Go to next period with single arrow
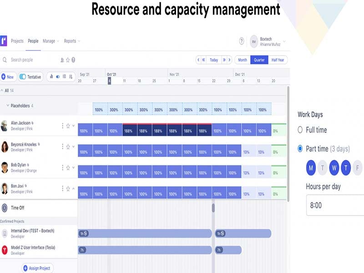This screenshot has height=273, width=364. [229, 60]
